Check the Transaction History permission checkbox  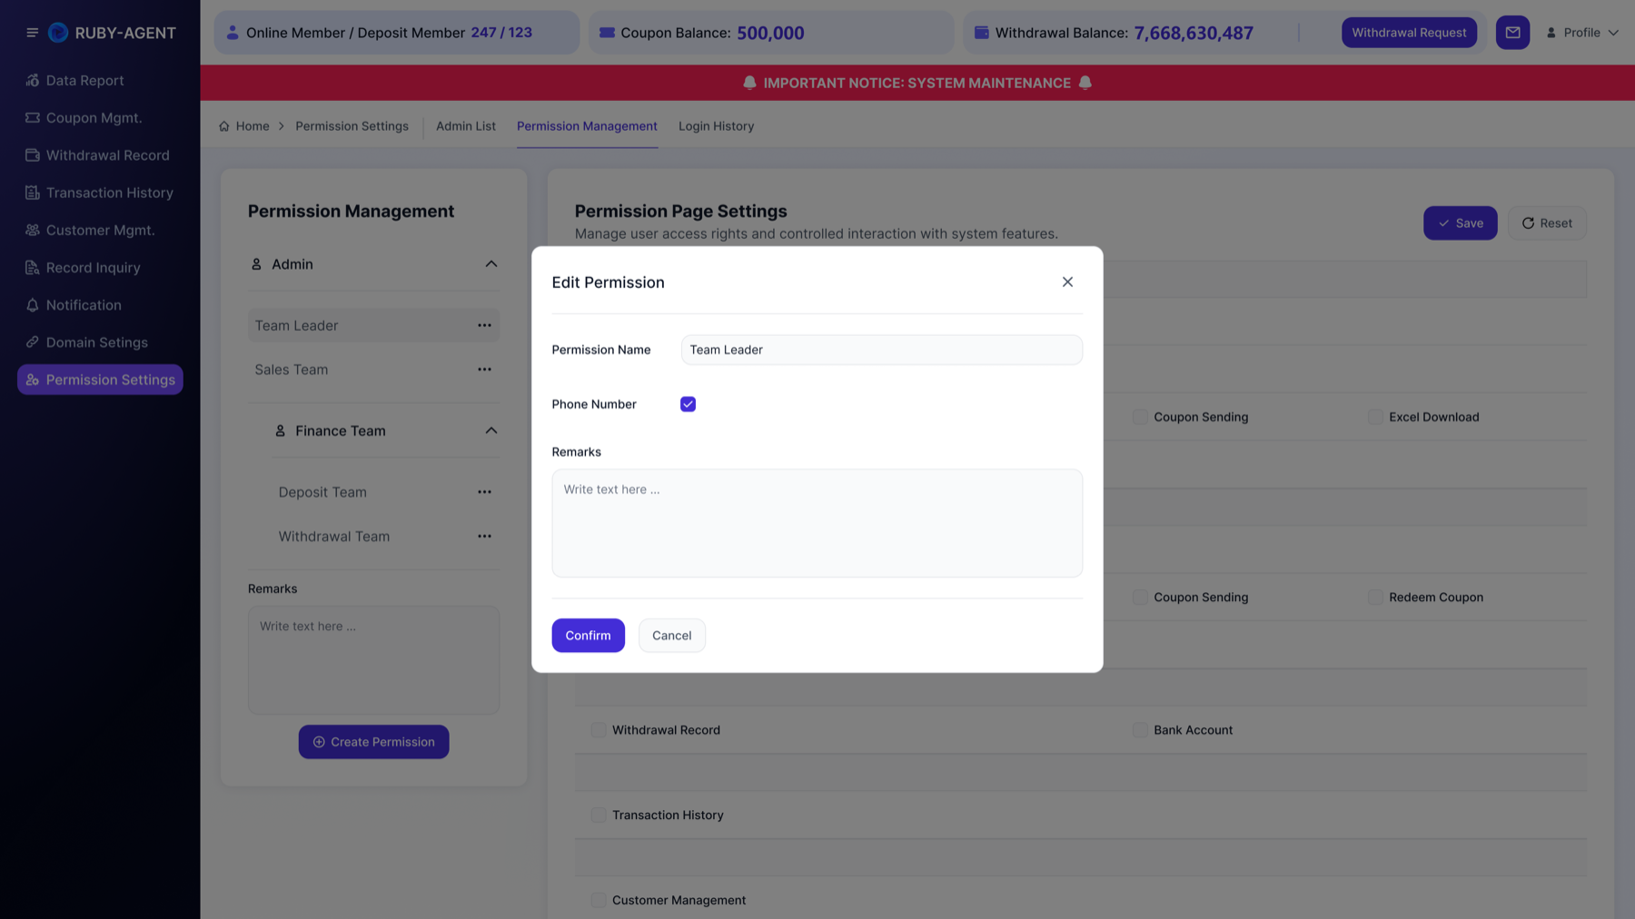pos(599,815)
